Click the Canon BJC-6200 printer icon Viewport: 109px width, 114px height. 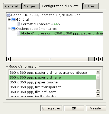click(8, 15)
